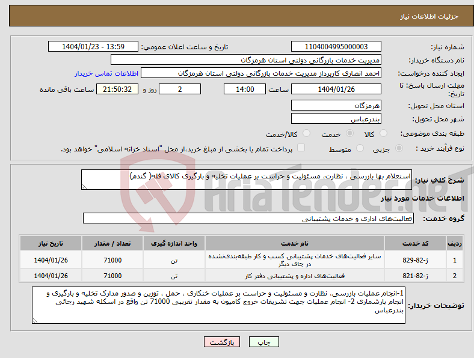The width and height of the screenshot is (474, 358).
Task: Click the quantity 71000 in row 2
Action: pos(112,276)
